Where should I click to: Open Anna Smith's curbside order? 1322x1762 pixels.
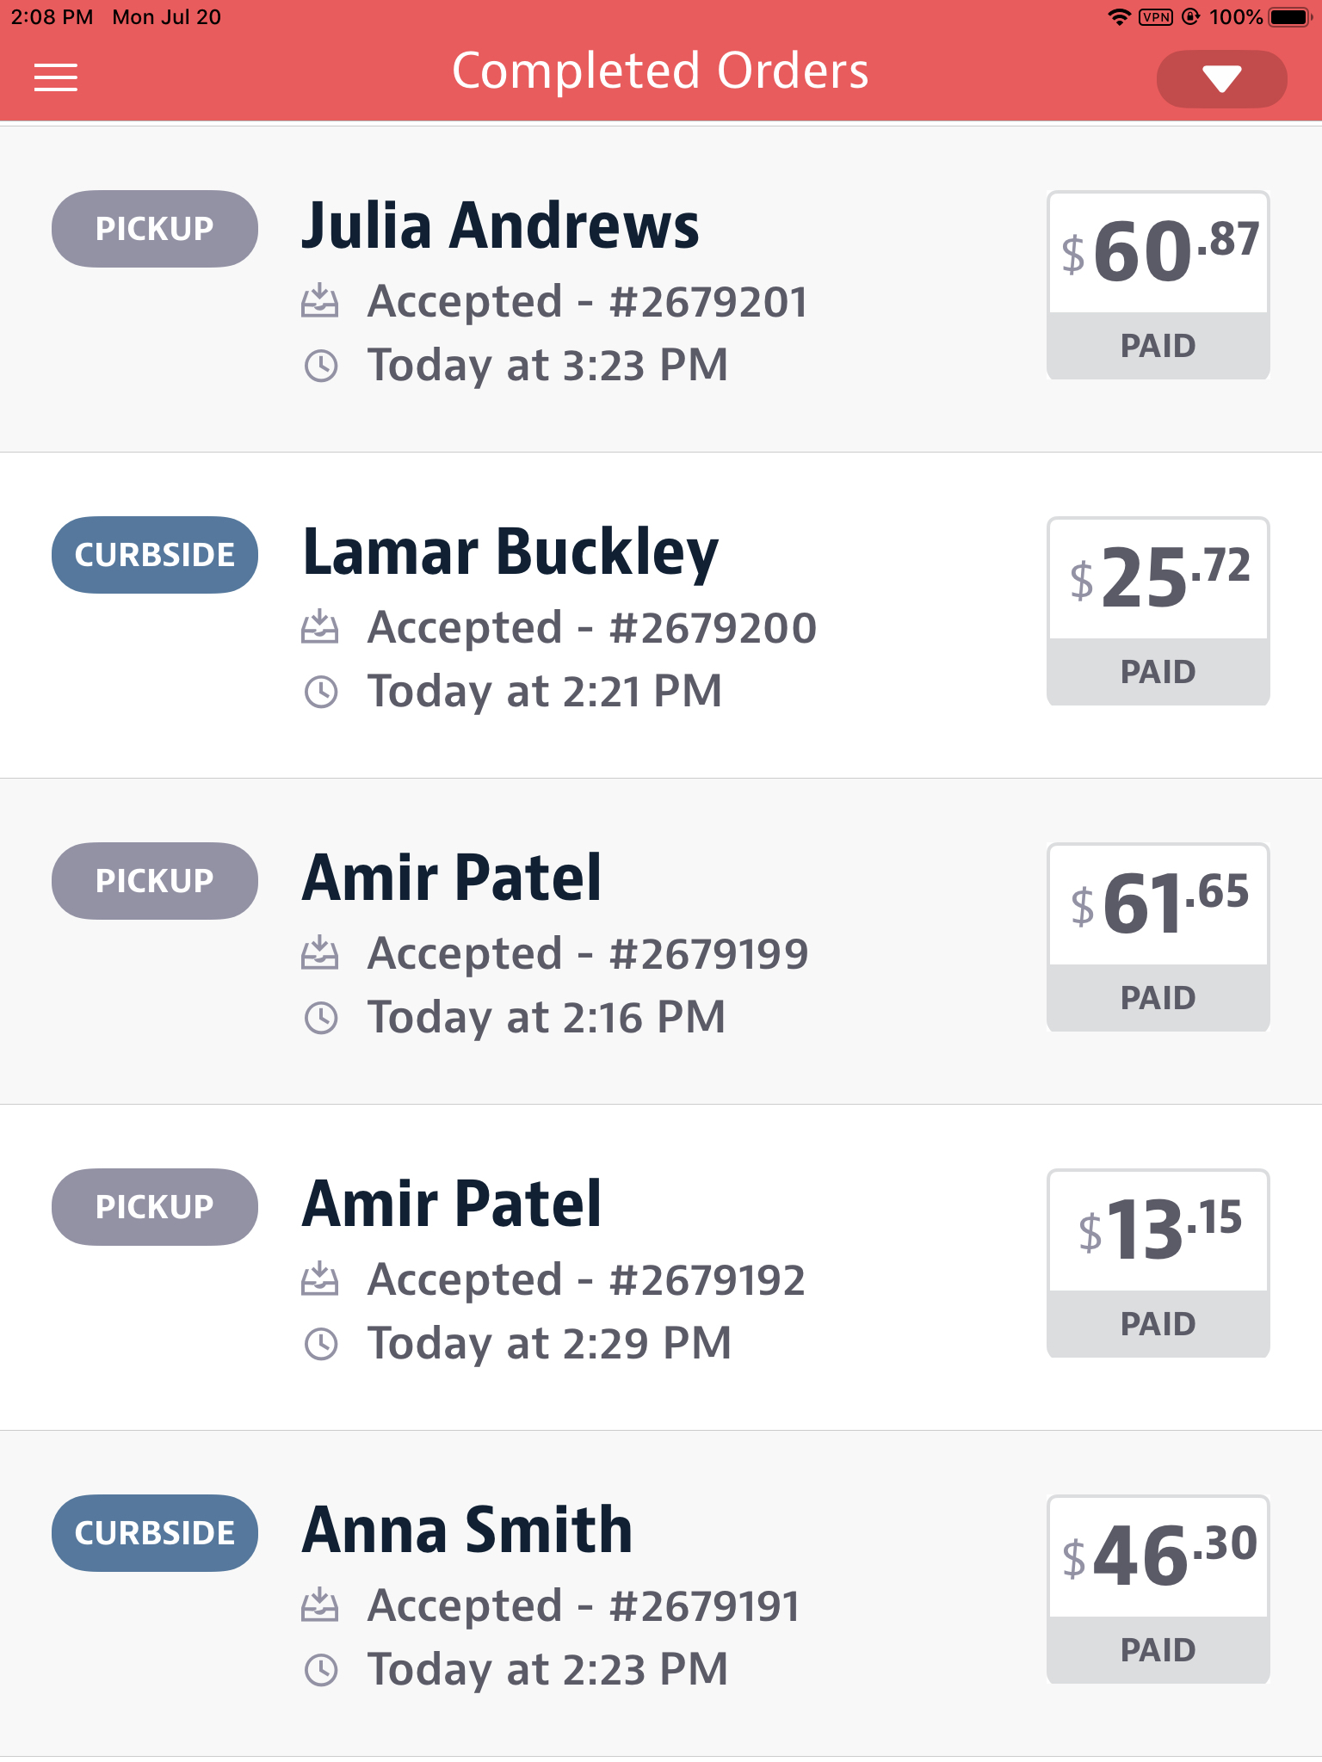(x=467, y=1531)
